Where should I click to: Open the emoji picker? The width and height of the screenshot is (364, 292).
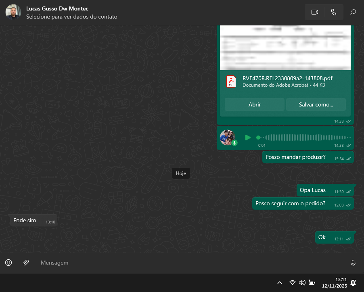pyautogui.click(x=8, y=263)
